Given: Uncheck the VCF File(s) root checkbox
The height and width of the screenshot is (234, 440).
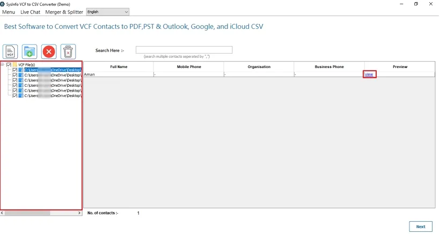Looking at the screenshot, I should pyautogui.click(x=9, y=65).
